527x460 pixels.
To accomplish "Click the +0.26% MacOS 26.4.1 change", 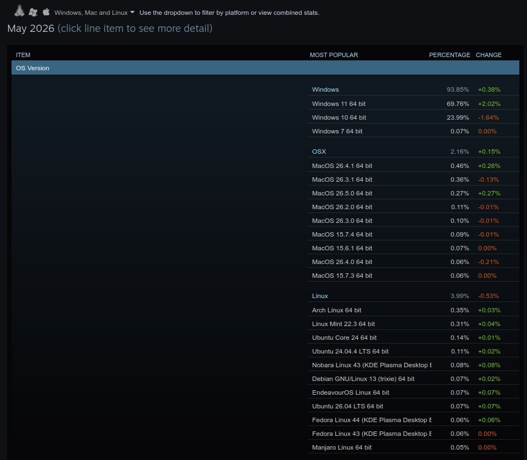I will click(x=489, y=166).
